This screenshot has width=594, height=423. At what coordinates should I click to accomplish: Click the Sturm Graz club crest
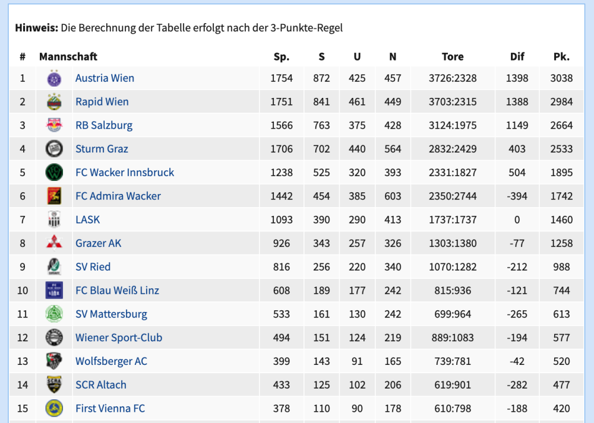54,149
